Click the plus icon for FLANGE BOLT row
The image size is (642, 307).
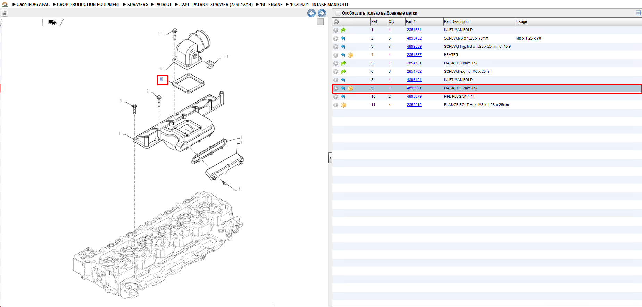(x=336, y=105)
